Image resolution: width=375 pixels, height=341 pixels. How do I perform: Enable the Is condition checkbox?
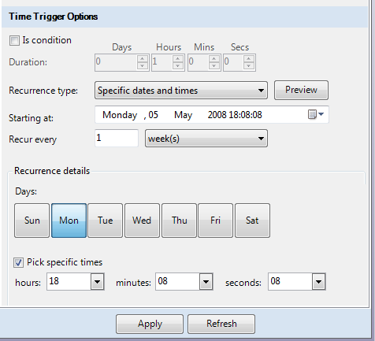14,41
